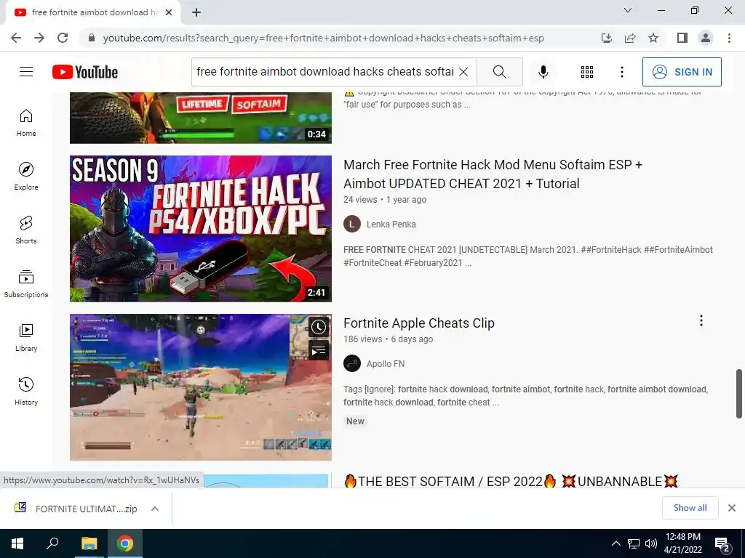Click the Season 9 Fortnite Hack thumbnail

coord(201,229)
